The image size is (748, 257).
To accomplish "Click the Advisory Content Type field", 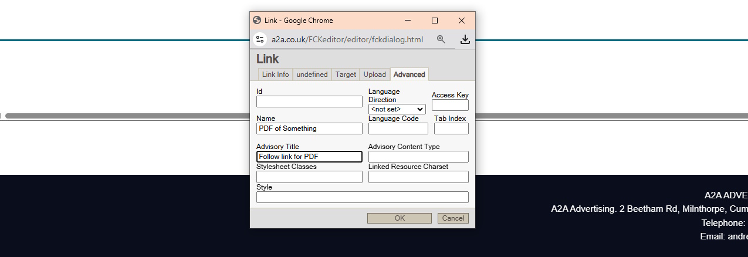I will point(418,157).
